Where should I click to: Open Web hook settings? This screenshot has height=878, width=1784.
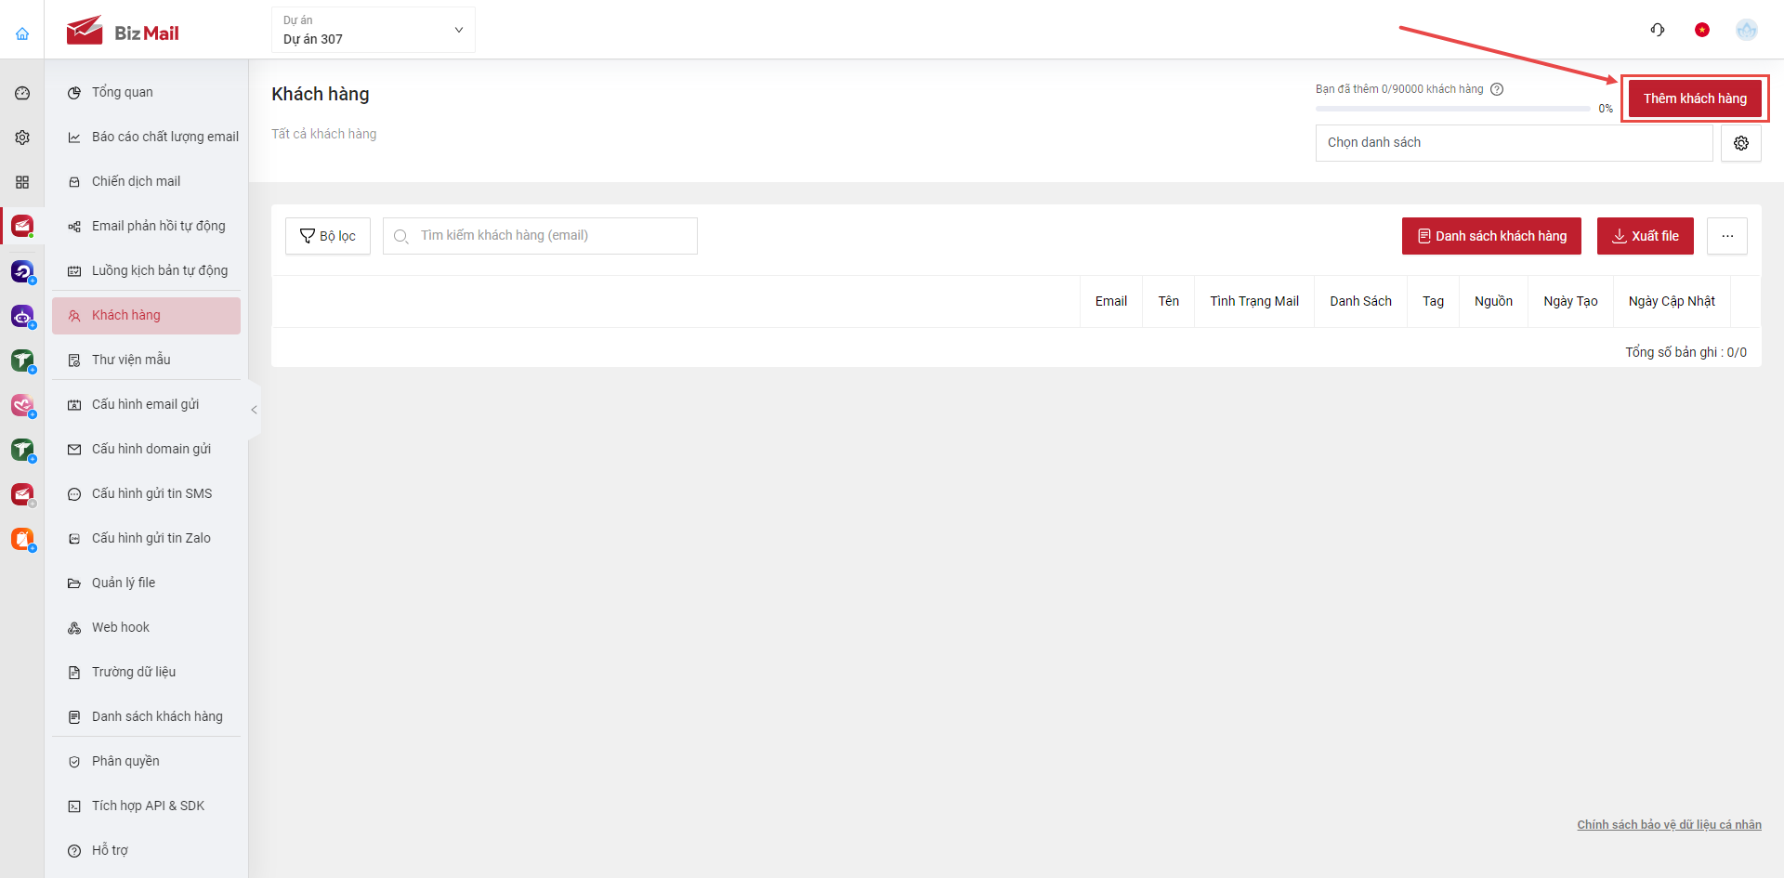(x=147, y=628)
